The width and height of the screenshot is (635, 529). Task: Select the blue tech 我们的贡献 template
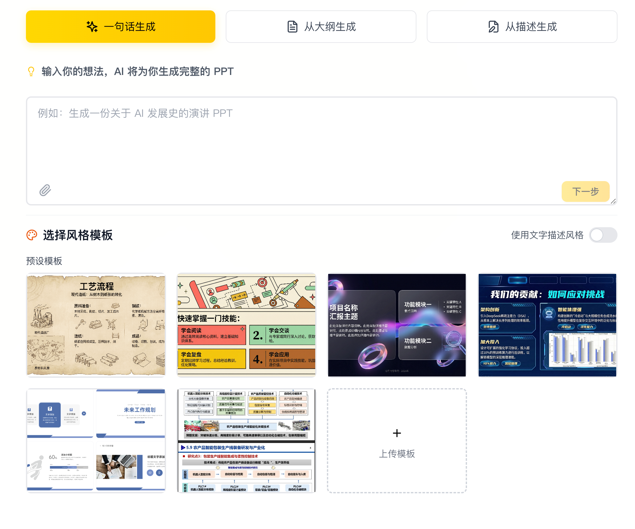[x=547, y=325]
